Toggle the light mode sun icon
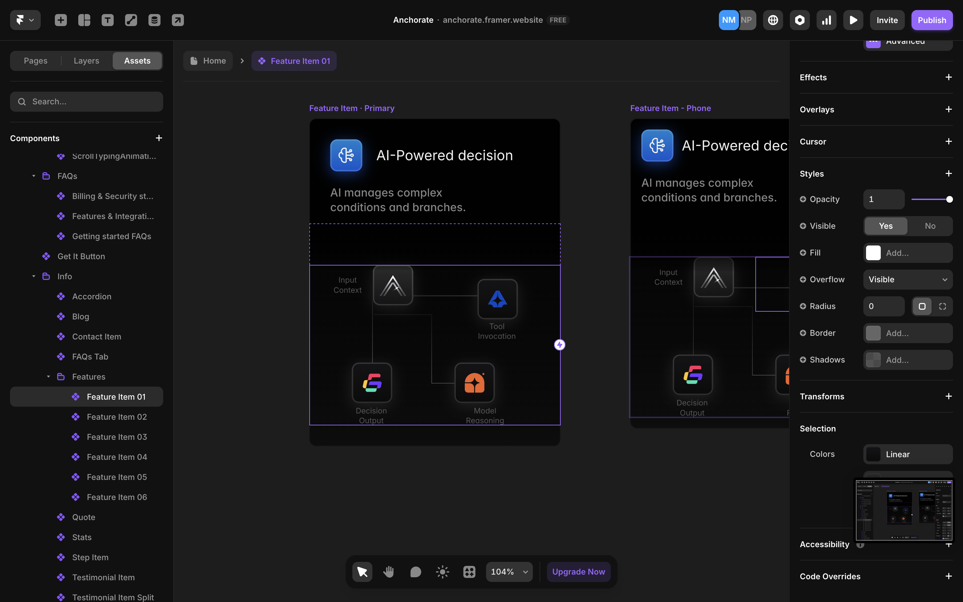Screen dimensions: 963x602 point(442,572)
